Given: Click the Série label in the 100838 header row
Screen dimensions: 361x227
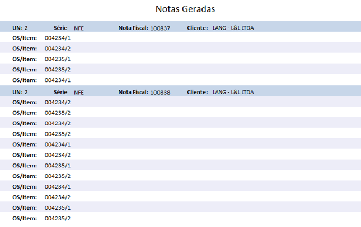Looking at the screenshot, I should click(x=60, y=91).
